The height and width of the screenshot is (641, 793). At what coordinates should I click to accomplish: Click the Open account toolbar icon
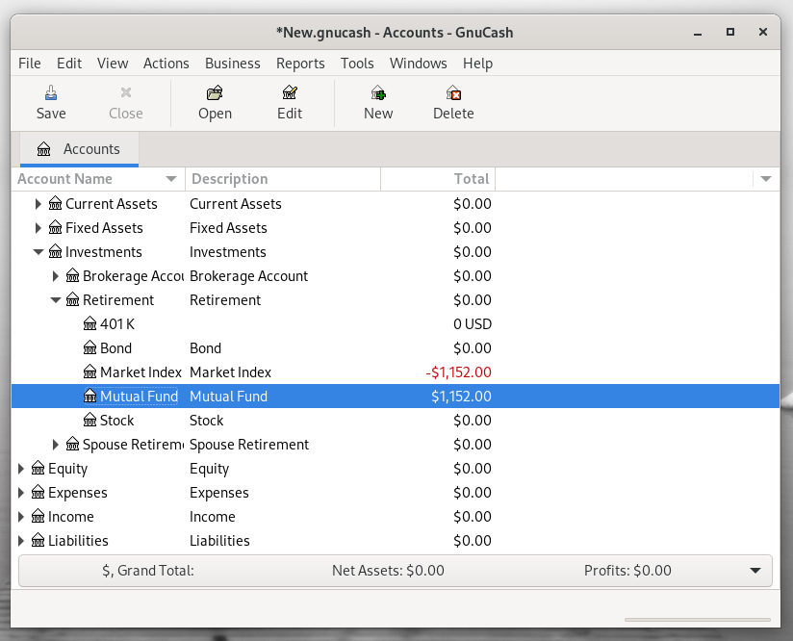[x=215, y=93]
